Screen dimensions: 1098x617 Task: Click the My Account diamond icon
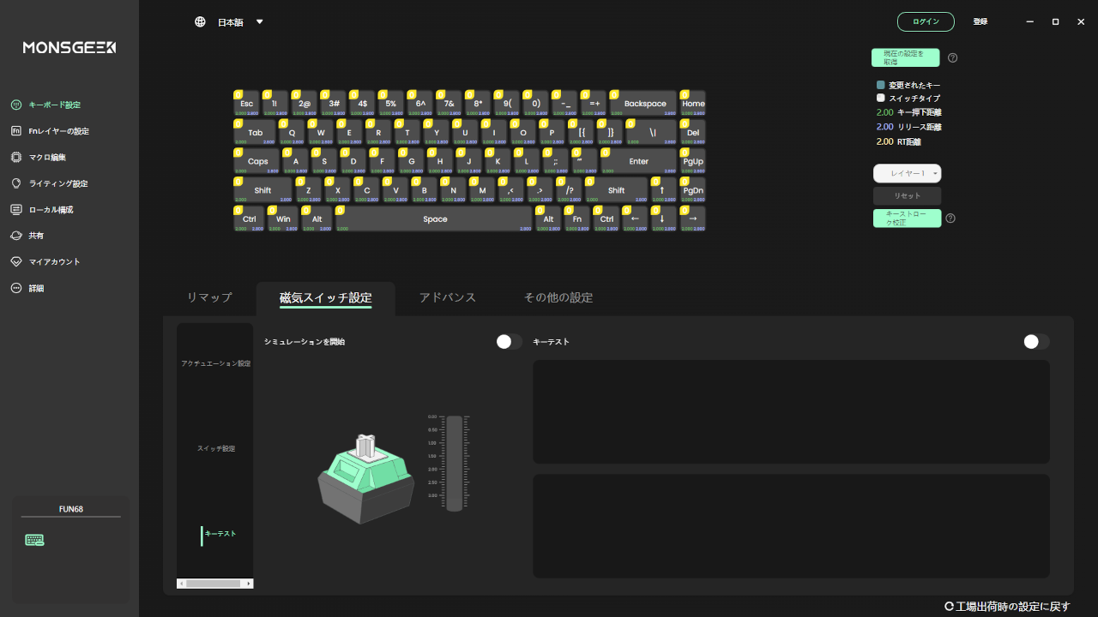tap(15, 262)
